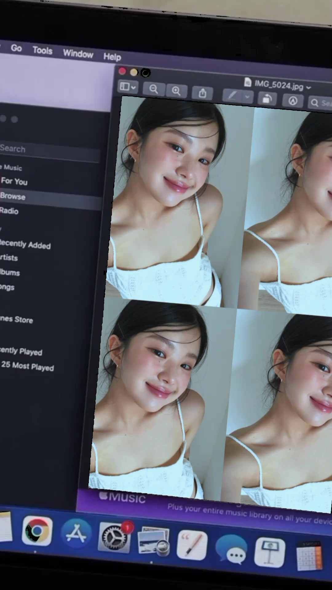Open Keynote from the Dock

coord(270,552)
